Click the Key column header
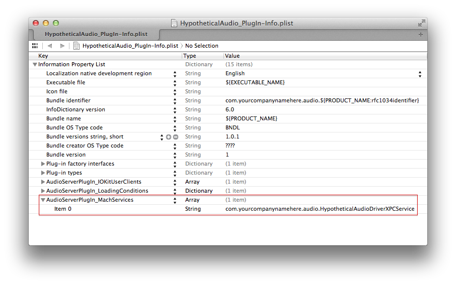456x285 pixels. point(43,56)
